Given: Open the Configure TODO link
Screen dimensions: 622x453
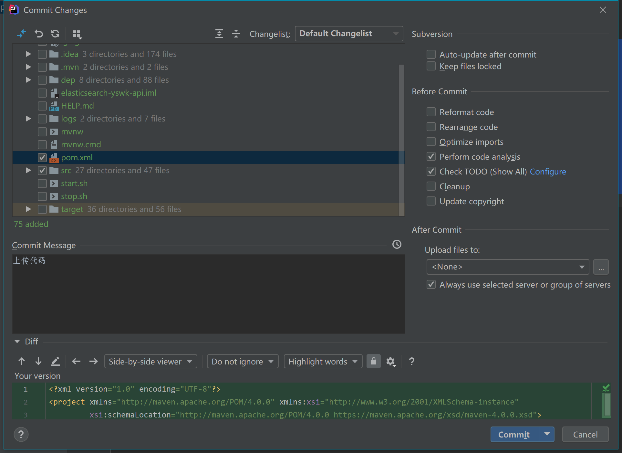Looking at the screenshot, I should click(548, 172).
